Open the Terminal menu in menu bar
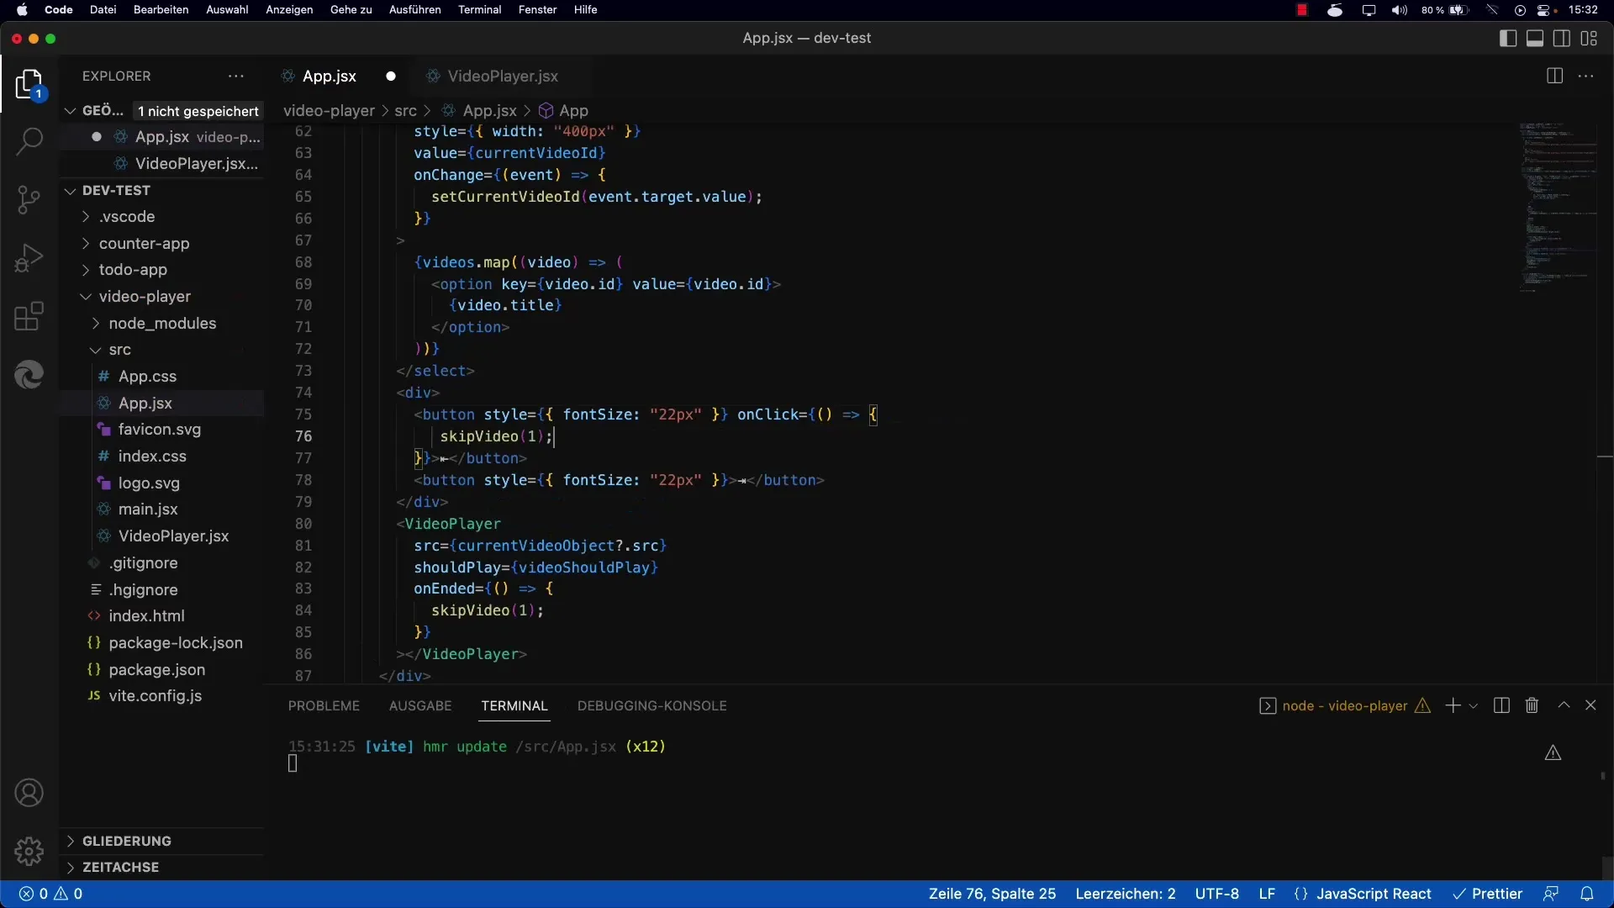1614x908 pixels. 479,10
